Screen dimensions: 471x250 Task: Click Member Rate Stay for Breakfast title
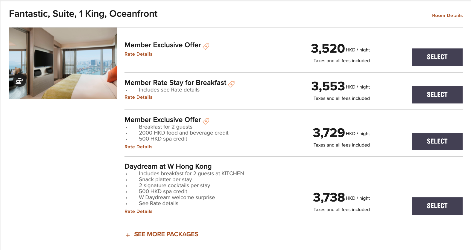click(175, 83)
